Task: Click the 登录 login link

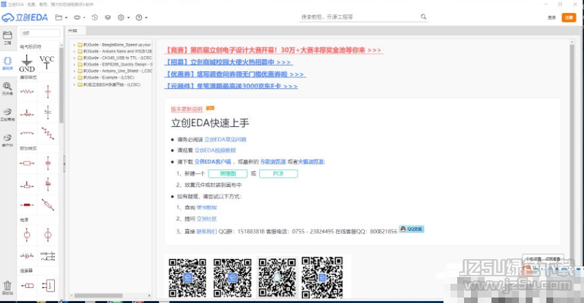Action: pyautogui.click(x=552, y=18)
